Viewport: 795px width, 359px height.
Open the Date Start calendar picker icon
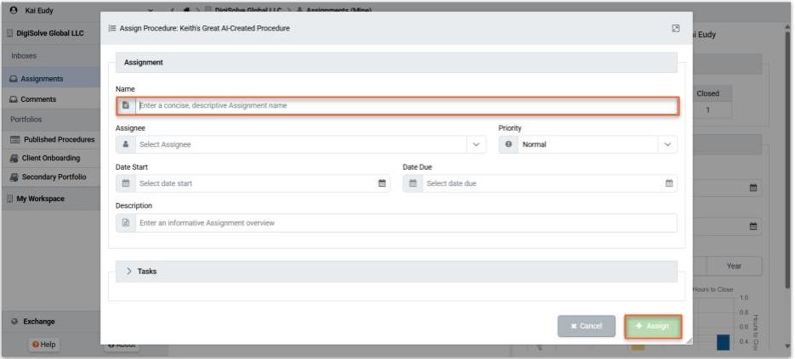tap(382, 183)
